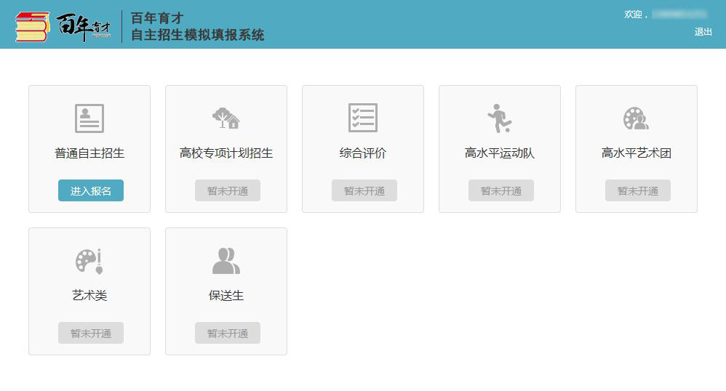Click the 高水平运动队 soccer player icon
726x391 pixels.
(499, 118)
